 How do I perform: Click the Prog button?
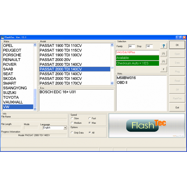coord(177,72)
